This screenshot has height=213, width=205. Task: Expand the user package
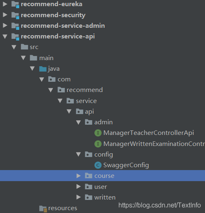click(x=78, y=186)
